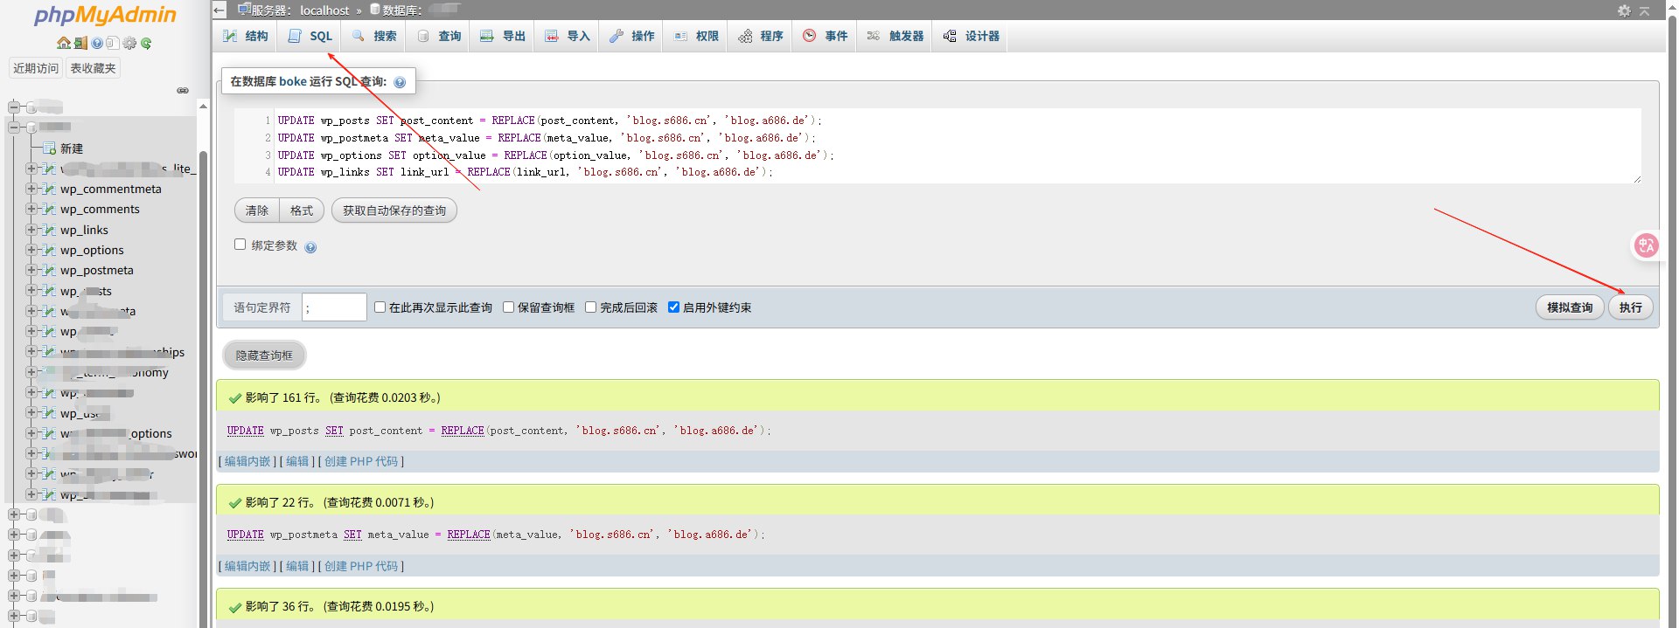Image resolution: width=1679 pixels, height=628 pixels.
Task: Click the phpMyAdmin home icon
Action: point(63,43)
